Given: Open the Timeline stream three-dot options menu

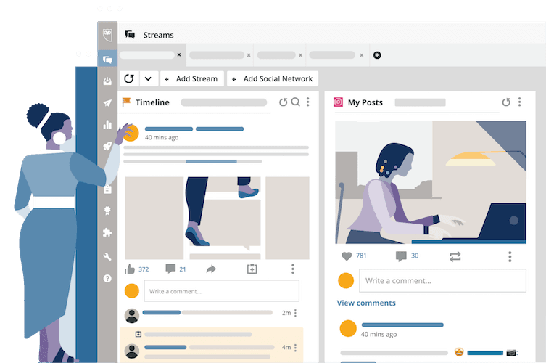Looking at the screenshot, I should pyautogui.click(x=307, y=102).
